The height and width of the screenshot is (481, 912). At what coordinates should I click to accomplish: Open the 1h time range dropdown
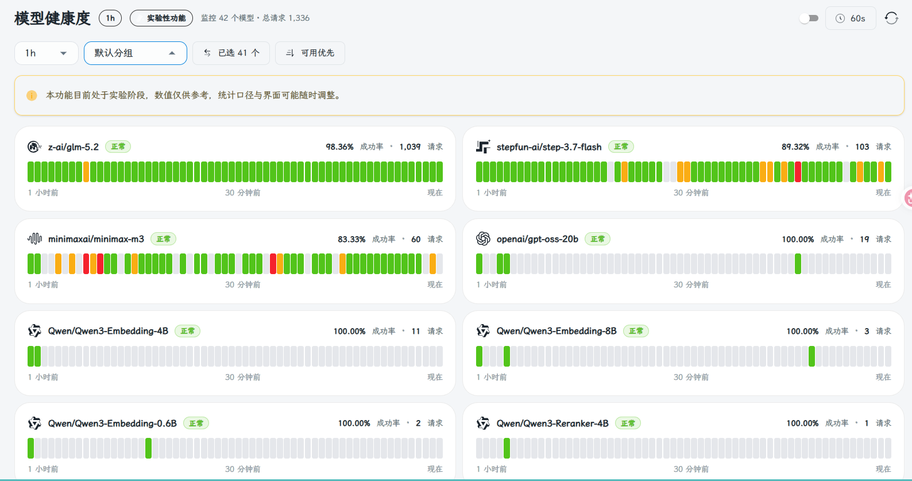[x=47, y=53]
